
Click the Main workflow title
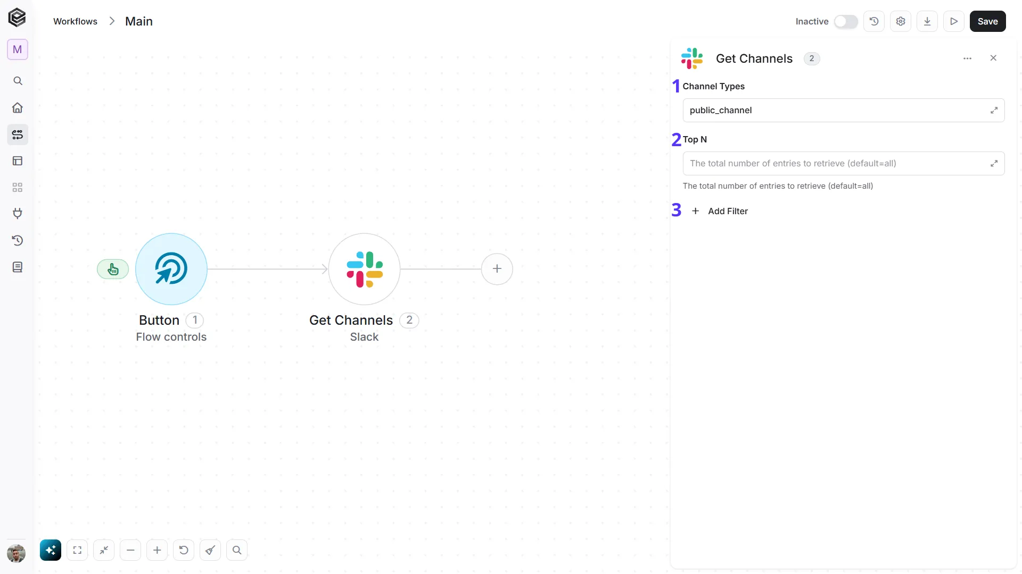[139, 21]
